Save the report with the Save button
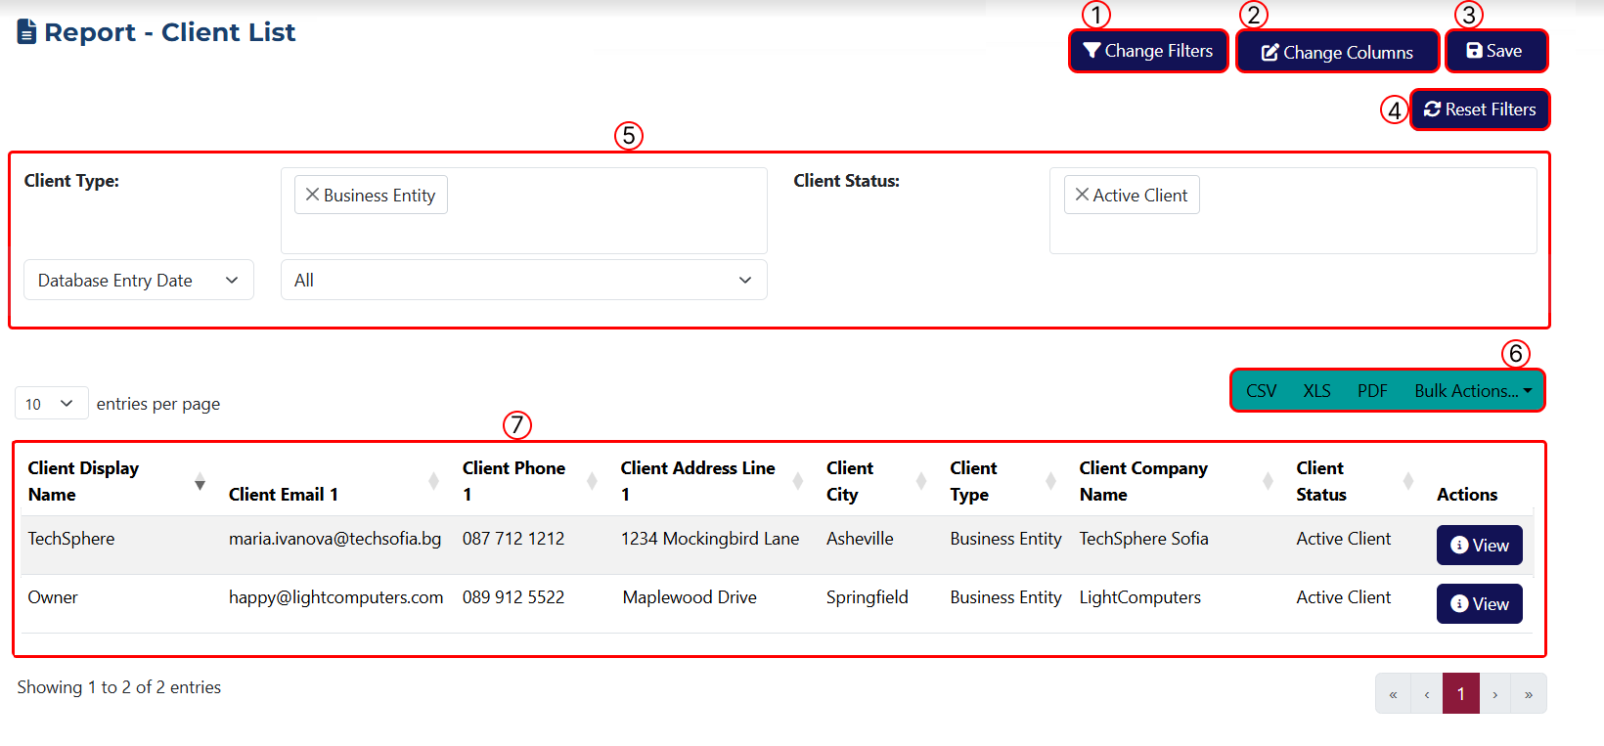The height and width of the screenshot is (746, 1604). click(1495, 51)
